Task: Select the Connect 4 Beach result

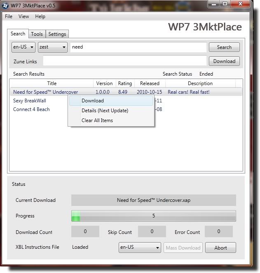Action: (31, 109)
